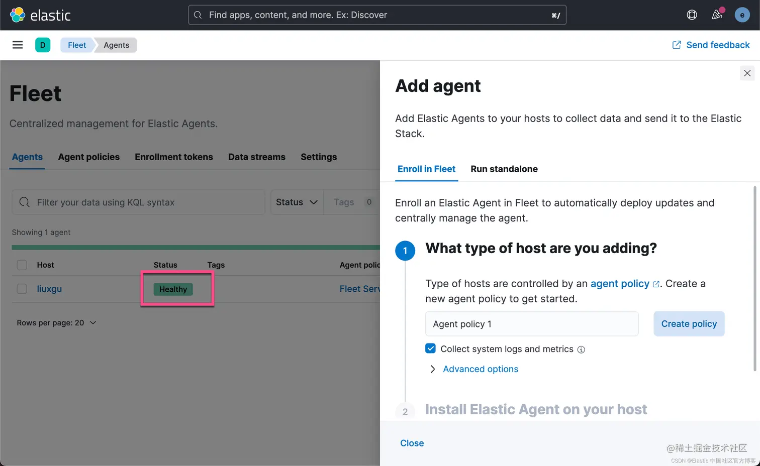This screenshot has height=466, width=760.
Task: Click the Fleet breadcrumb
Action: [x=77, y=45]
